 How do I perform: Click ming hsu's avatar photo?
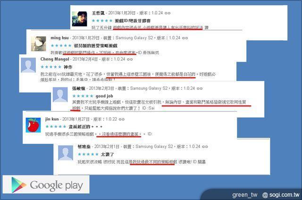(x=39, y=44)
